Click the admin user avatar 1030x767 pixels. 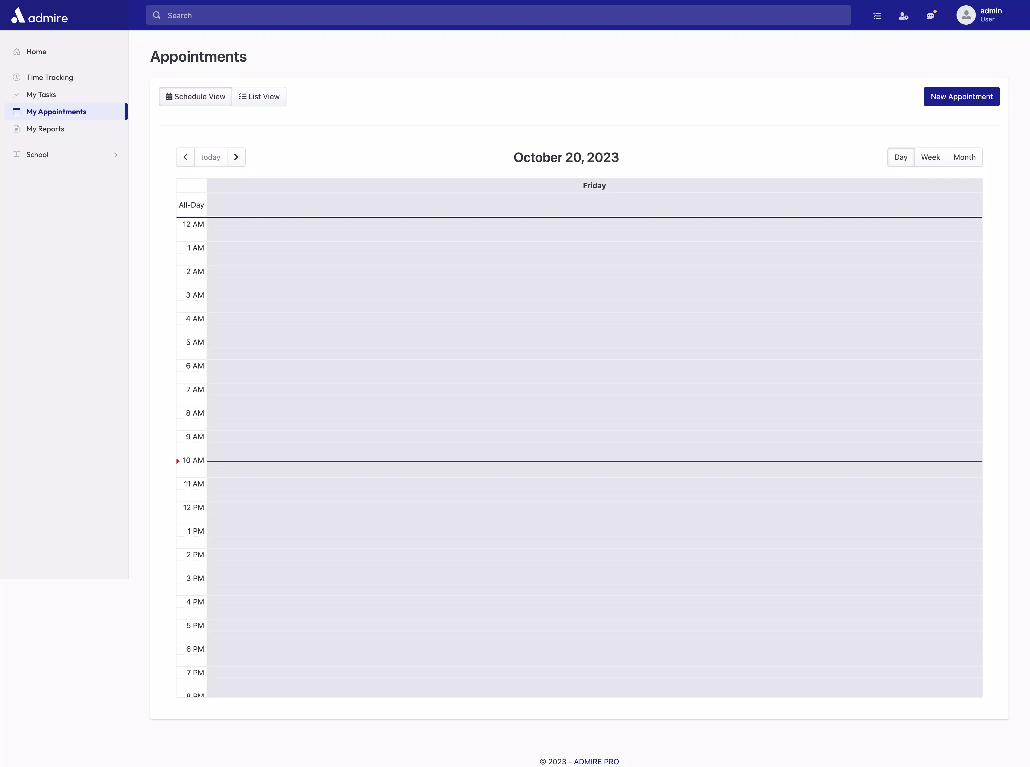(966, 15)
